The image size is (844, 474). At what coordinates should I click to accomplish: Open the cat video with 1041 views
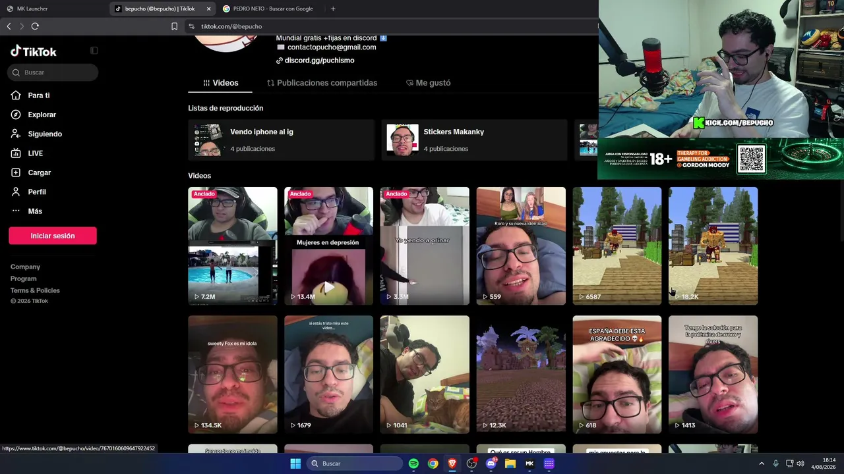pos(425,375)
